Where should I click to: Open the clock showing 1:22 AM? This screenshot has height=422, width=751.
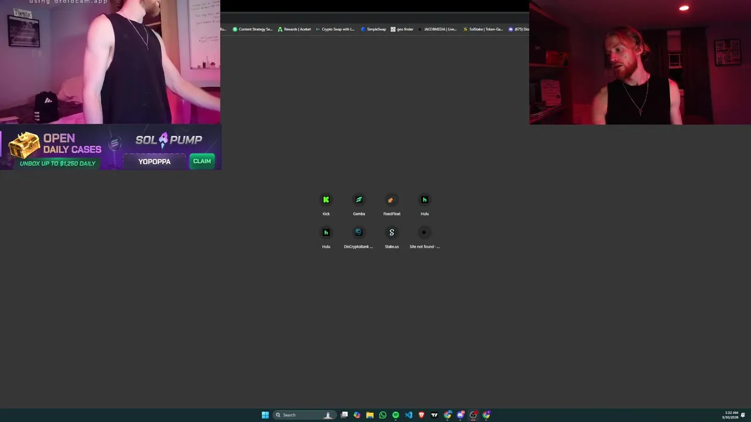[731, 415]
